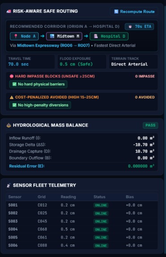Click the Recompute Route button
166x257 pixels.
134,12
